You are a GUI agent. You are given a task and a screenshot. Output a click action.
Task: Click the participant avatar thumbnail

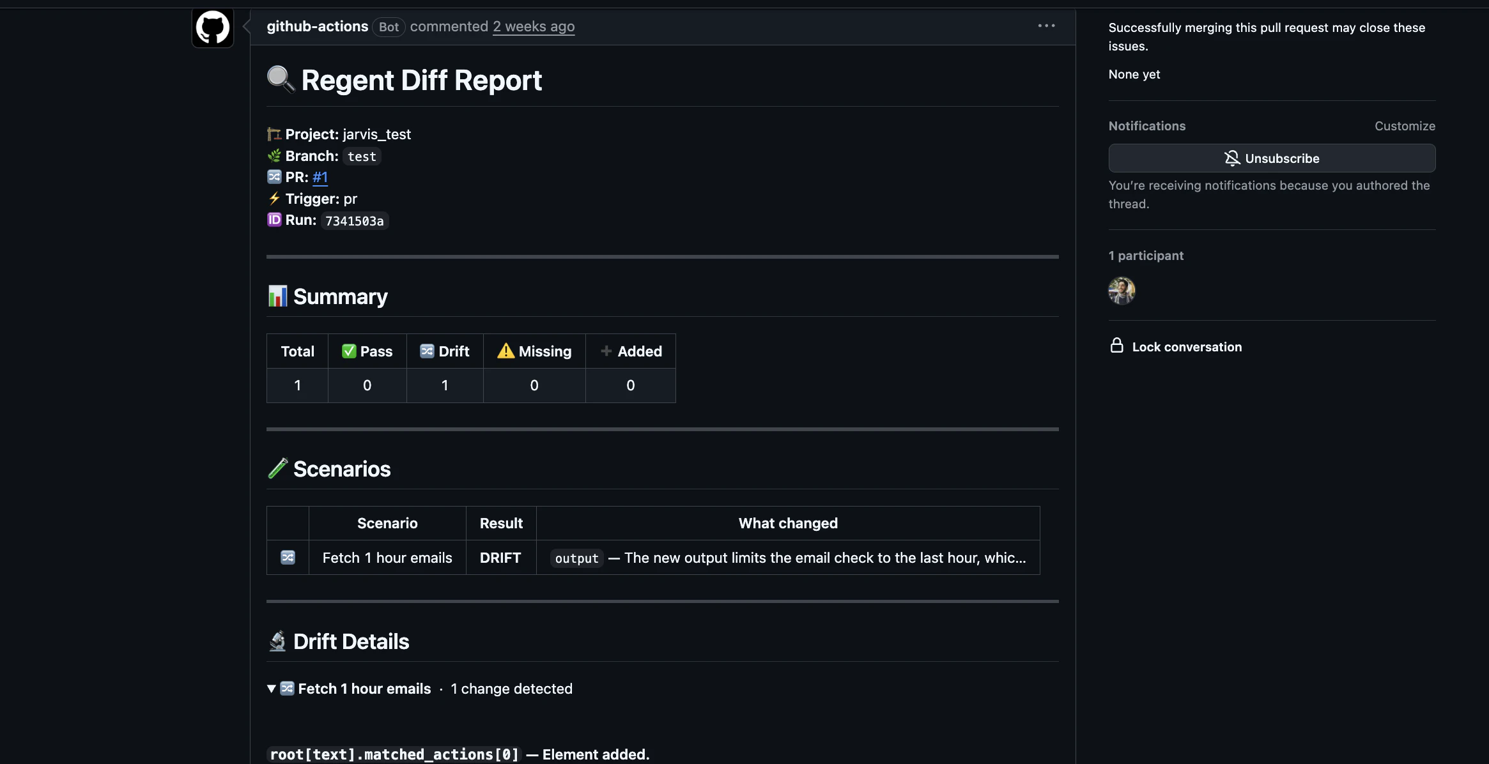coord(1122,291)
